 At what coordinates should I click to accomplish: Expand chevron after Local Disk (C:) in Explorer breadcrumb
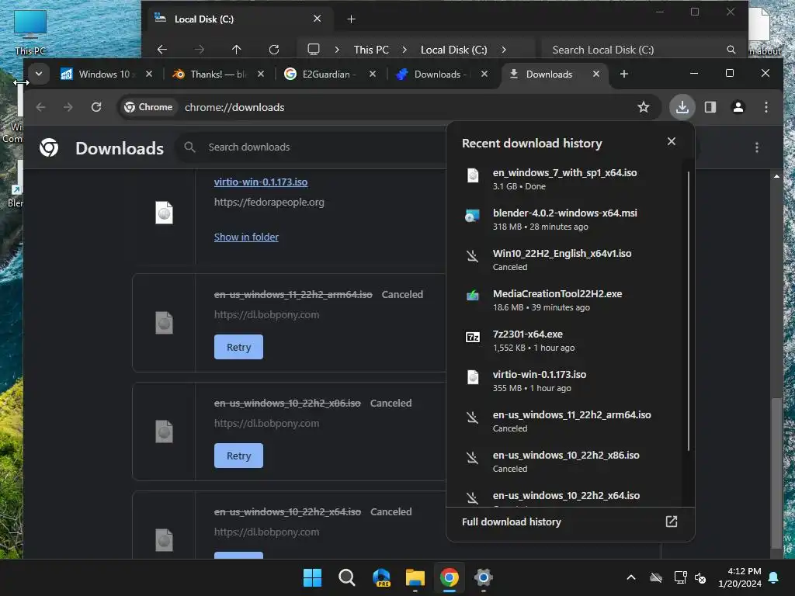coord(503,50)
